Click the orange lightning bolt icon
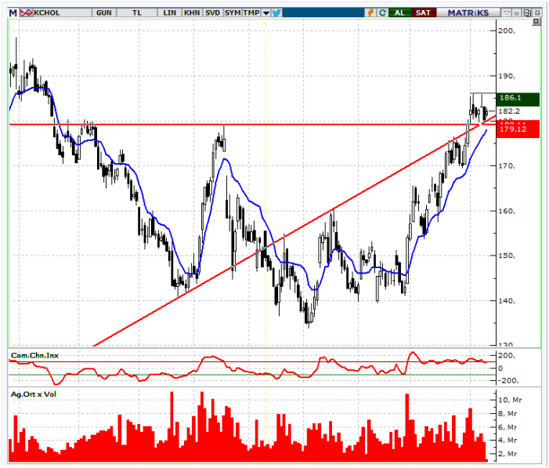The height and width of the screenshot is (468, 549). [370, 13]
